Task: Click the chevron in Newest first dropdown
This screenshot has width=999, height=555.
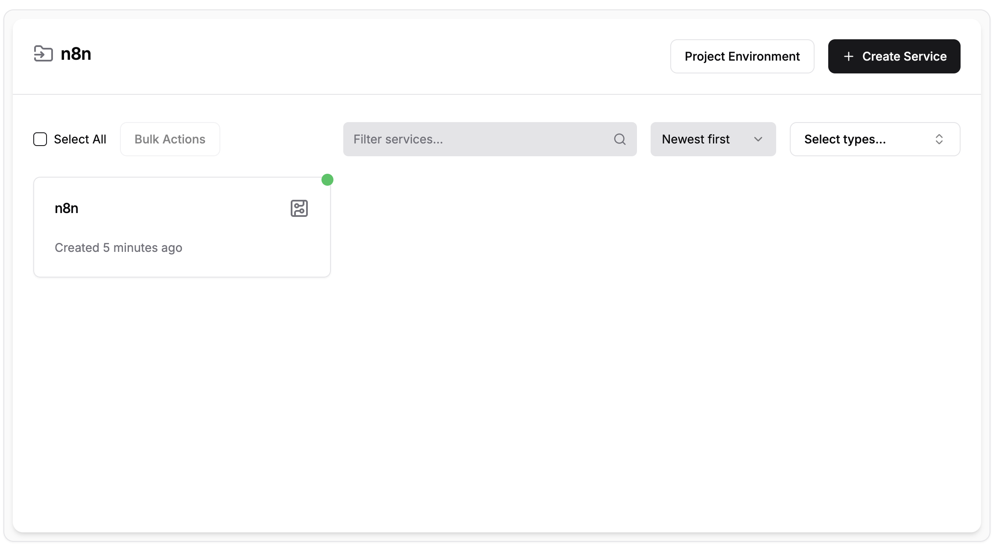Action: click(x=758, y=139)
